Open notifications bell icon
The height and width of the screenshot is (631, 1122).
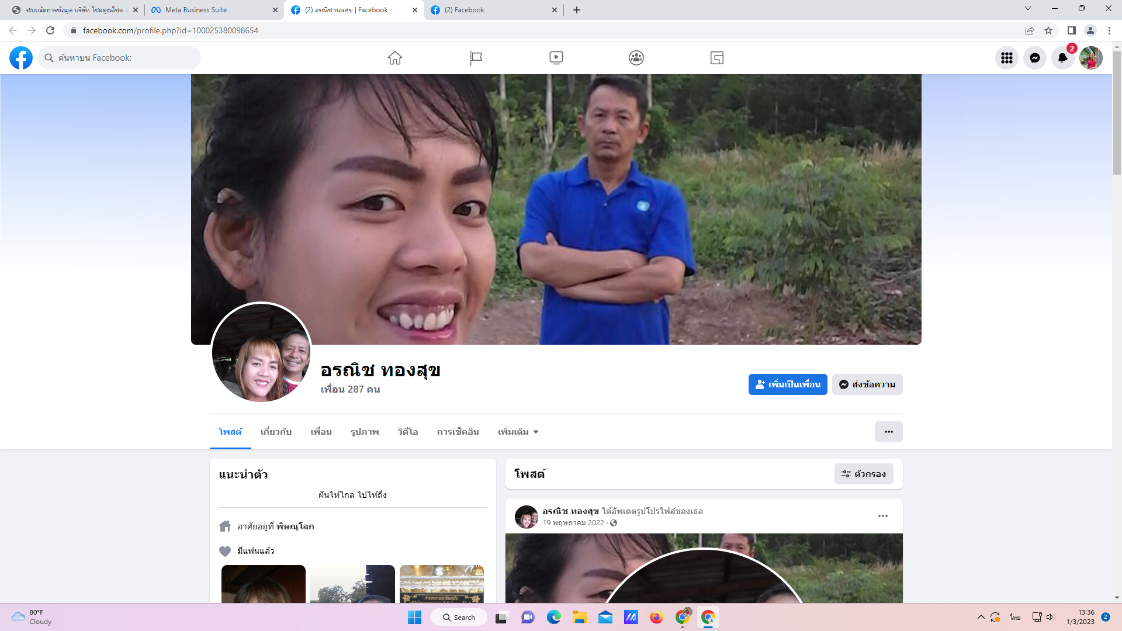[1063, 58]
